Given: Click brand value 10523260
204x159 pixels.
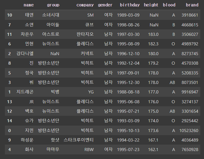Looking at the screenshot, I should (x=189, y=131).
